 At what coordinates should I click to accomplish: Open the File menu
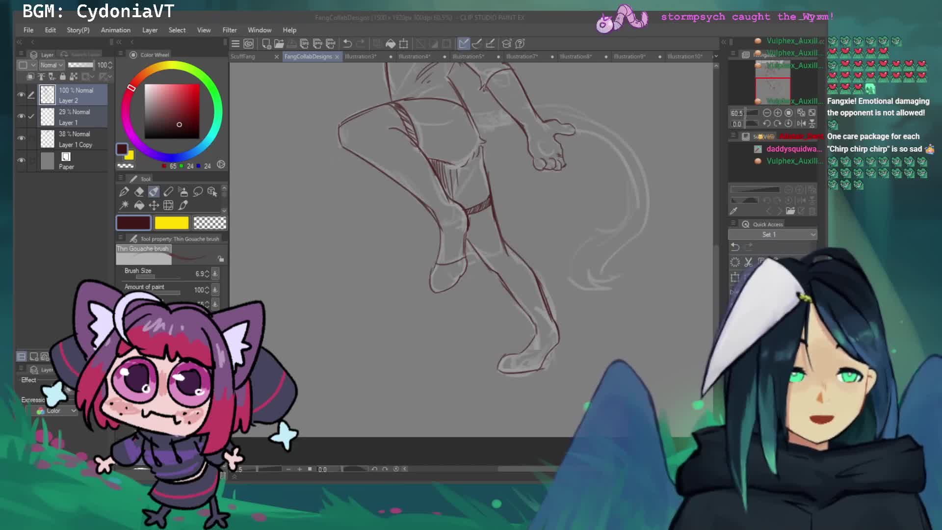tap(28, 30)
